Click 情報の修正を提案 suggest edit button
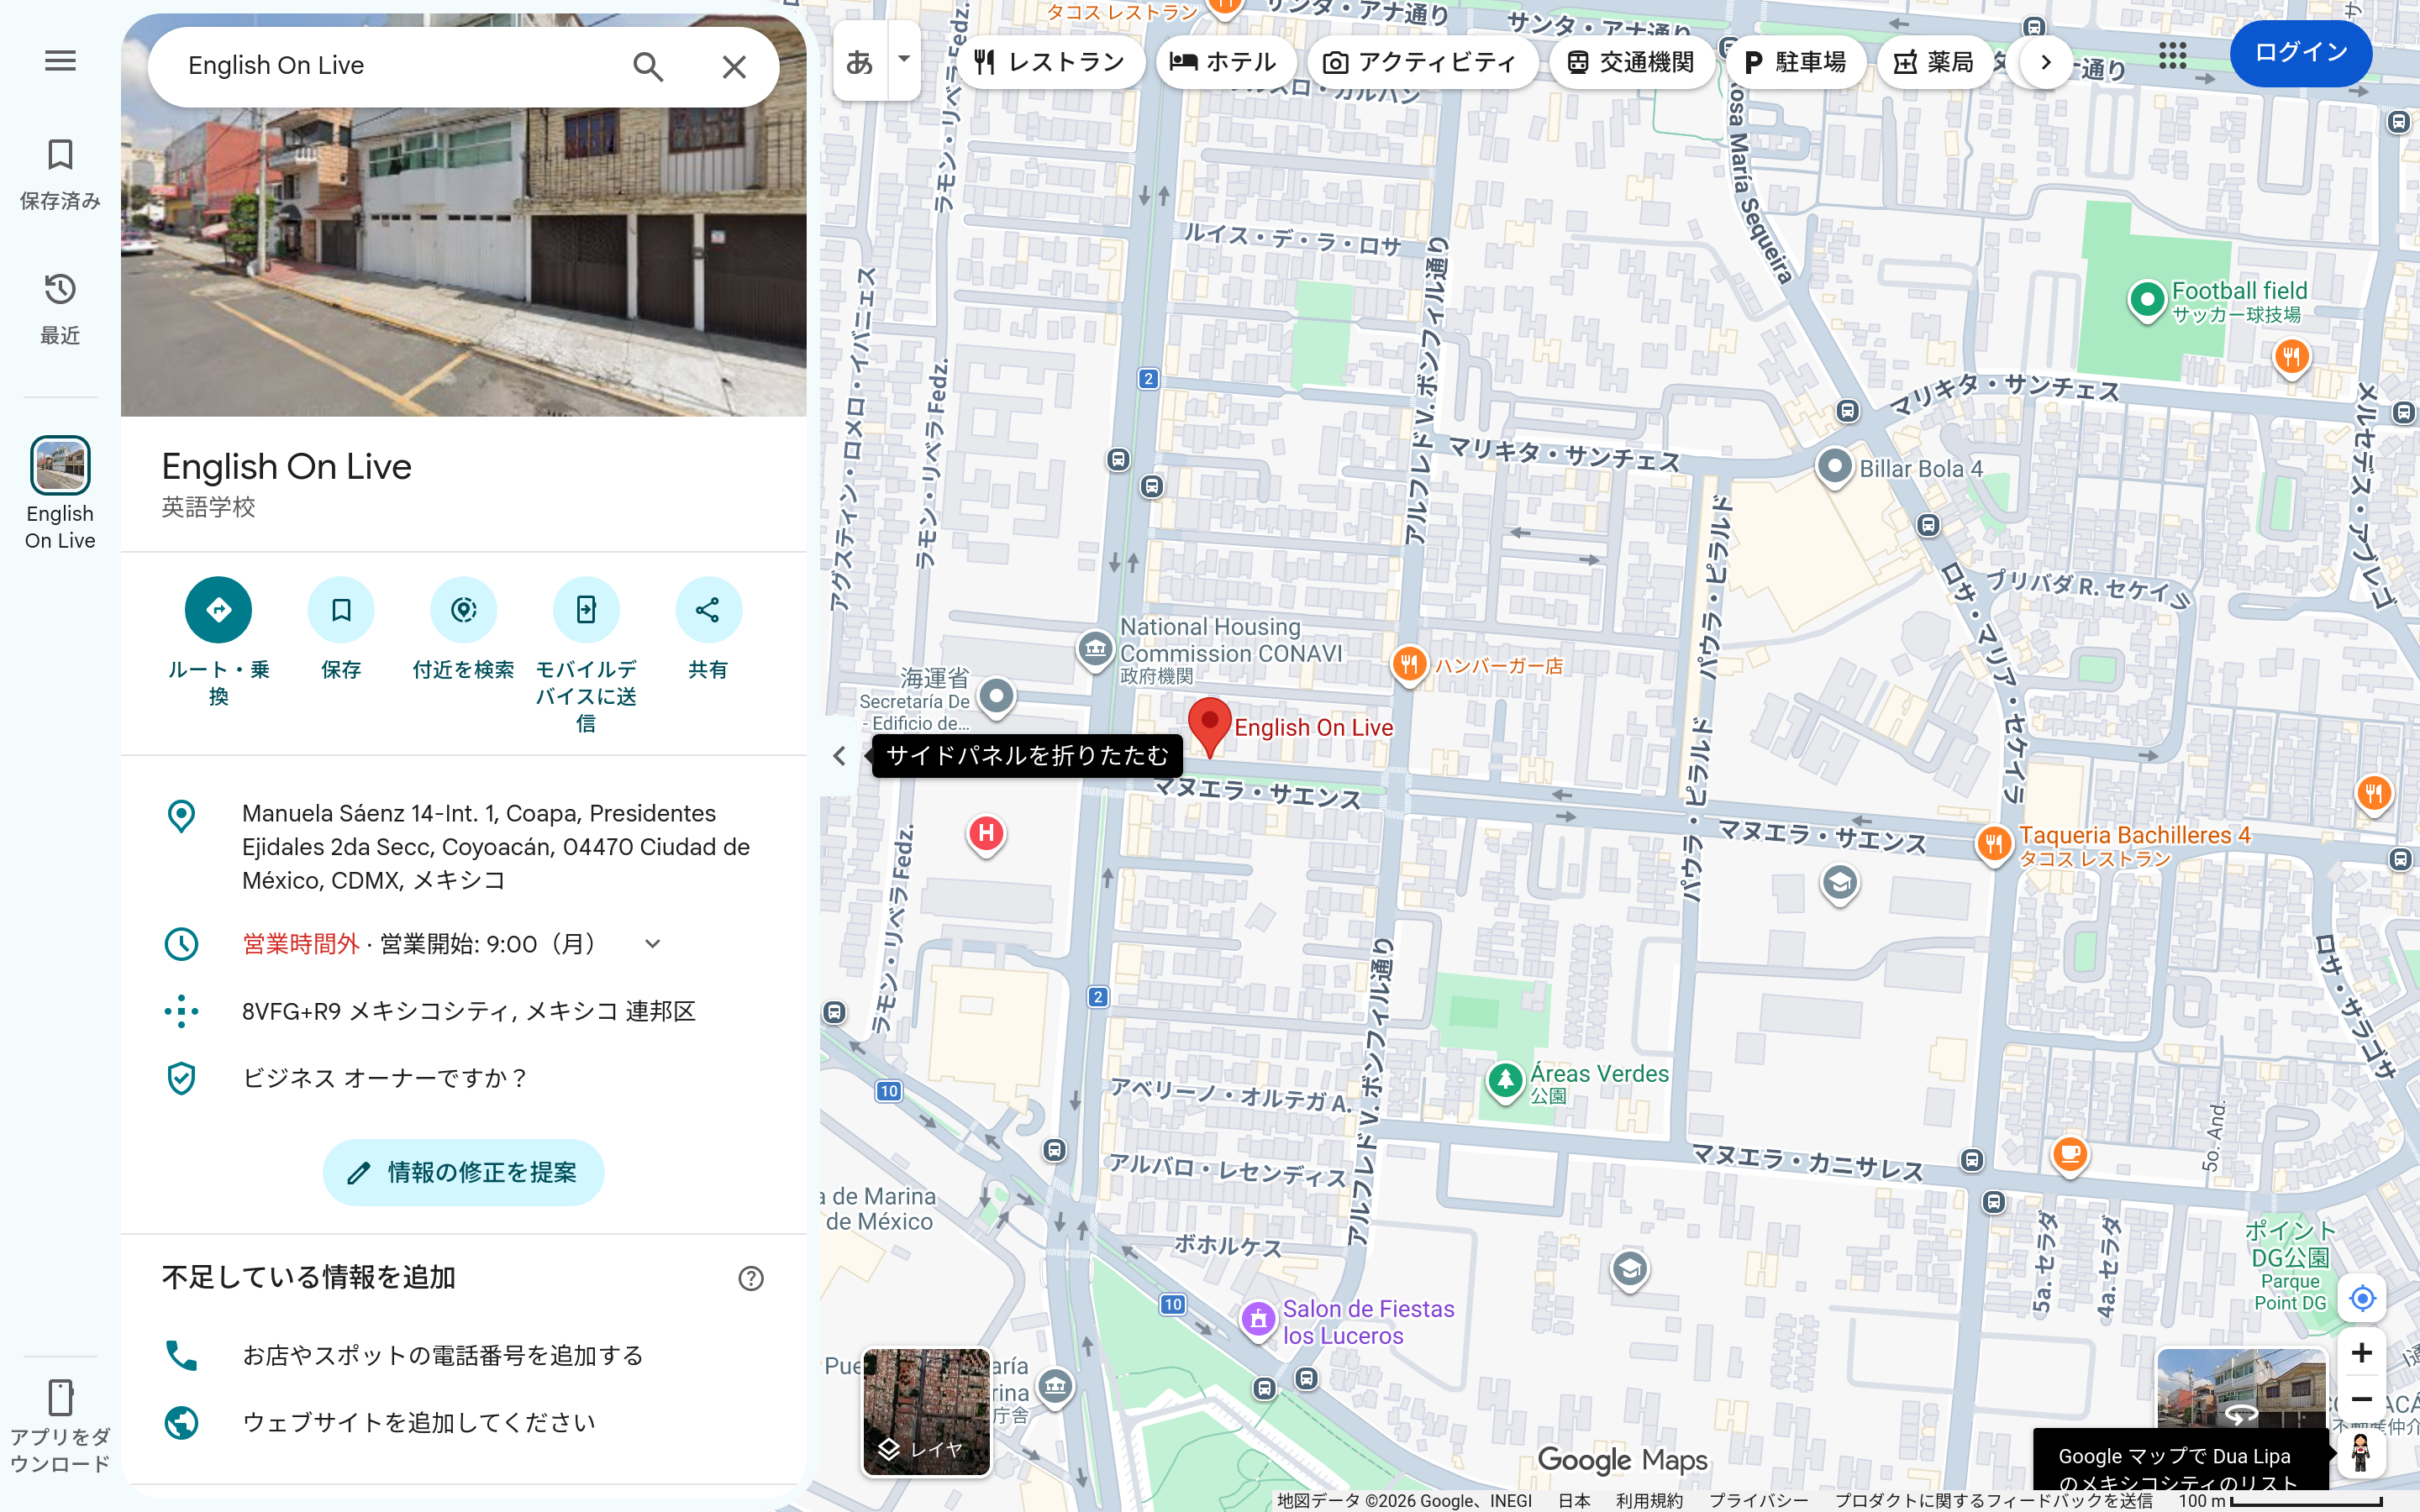Image resolution: width=2420 pixels, height=1512 pixels. coord(463,1172)
